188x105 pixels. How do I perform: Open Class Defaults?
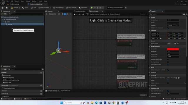point(71,8)
